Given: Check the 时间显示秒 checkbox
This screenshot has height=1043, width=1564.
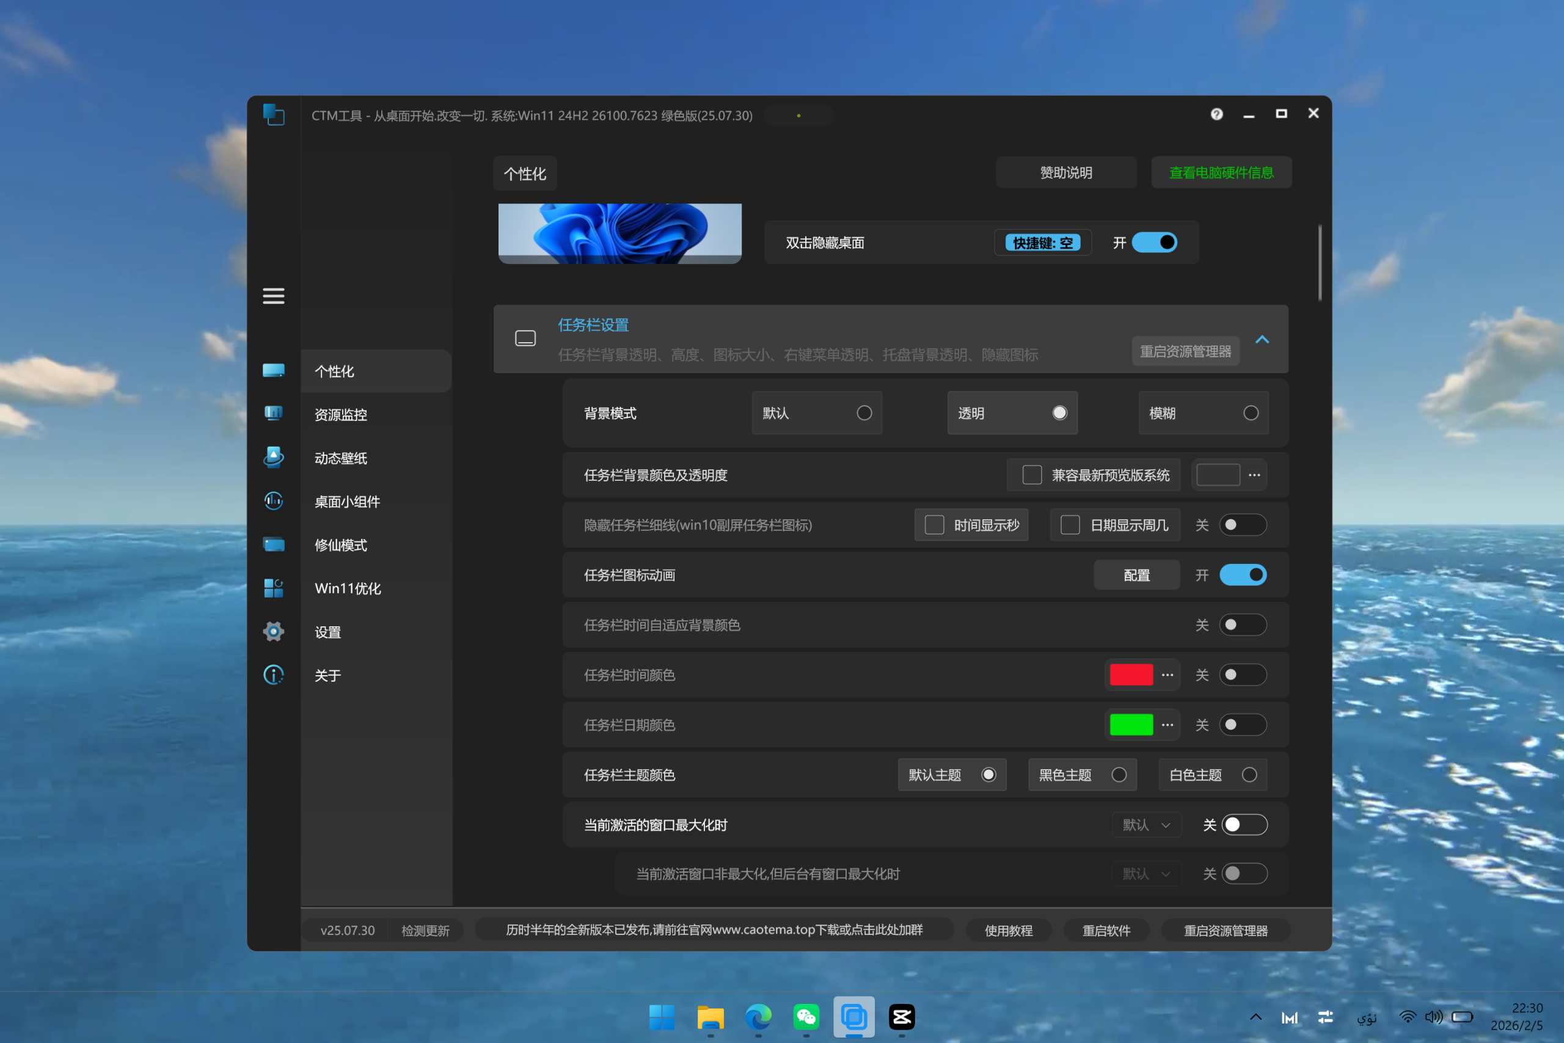Looking at the screenshot, I should pos(934,525).
